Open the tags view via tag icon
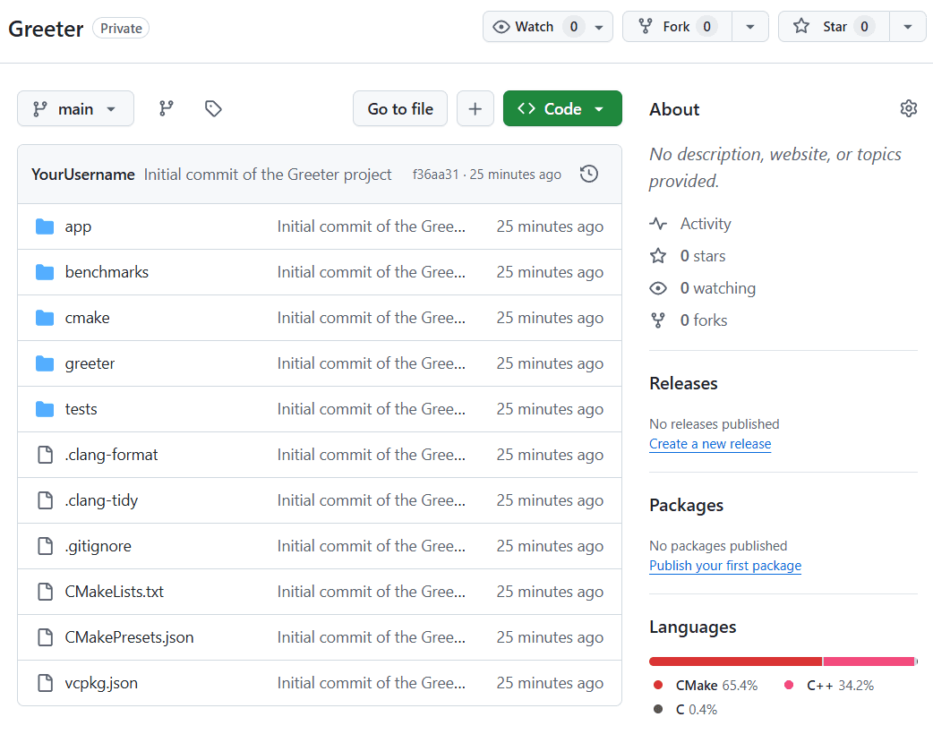The image size is (933, 734). coord(213,107)
